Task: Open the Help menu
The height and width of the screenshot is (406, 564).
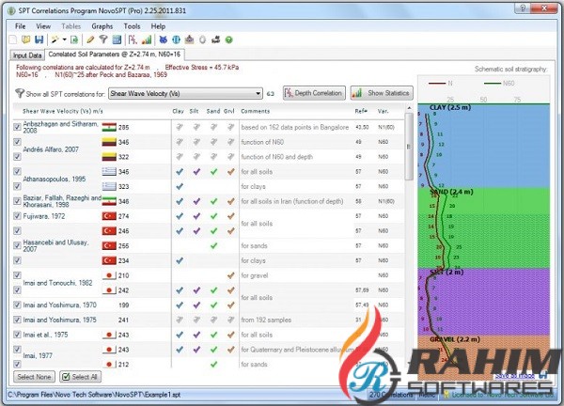Action: click(x=158, y=26)
